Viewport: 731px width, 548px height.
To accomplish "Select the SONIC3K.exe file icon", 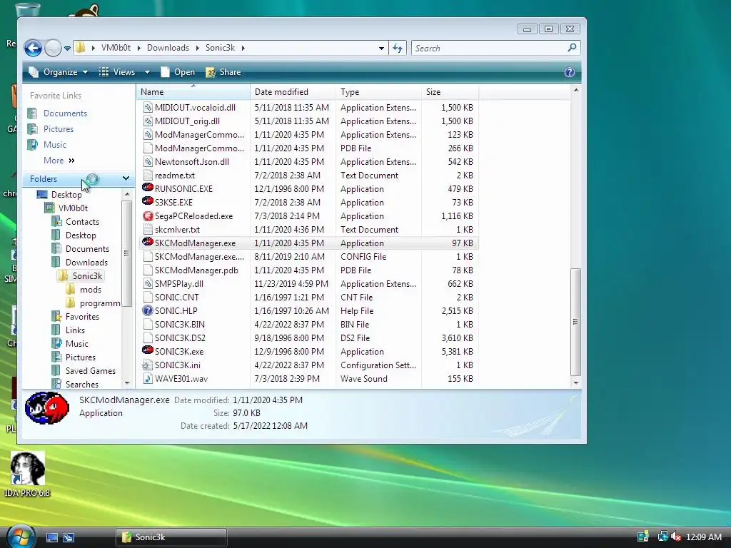I will click(148, 351).
